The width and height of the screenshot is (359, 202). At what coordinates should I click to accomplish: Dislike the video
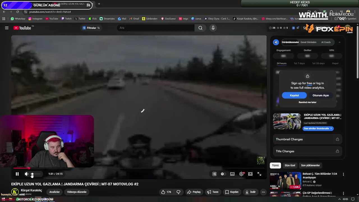(x=178, y=192)
